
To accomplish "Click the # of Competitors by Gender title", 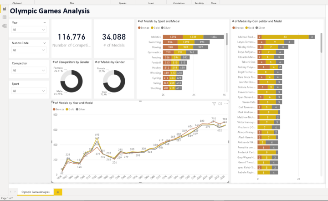I will (71, 62).
